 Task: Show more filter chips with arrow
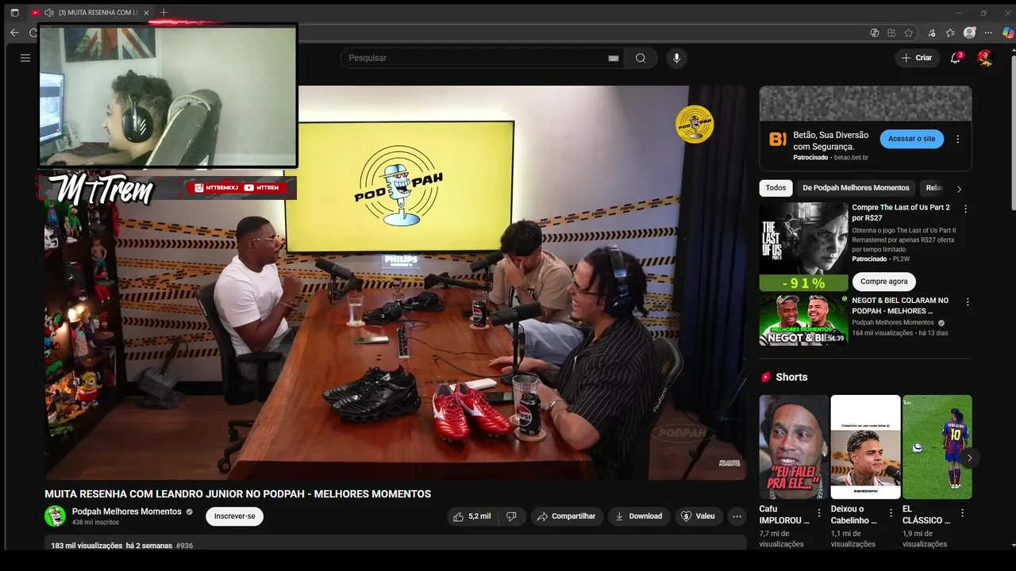(959, 189)
